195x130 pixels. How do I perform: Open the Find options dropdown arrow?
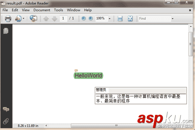click(173, 19)
